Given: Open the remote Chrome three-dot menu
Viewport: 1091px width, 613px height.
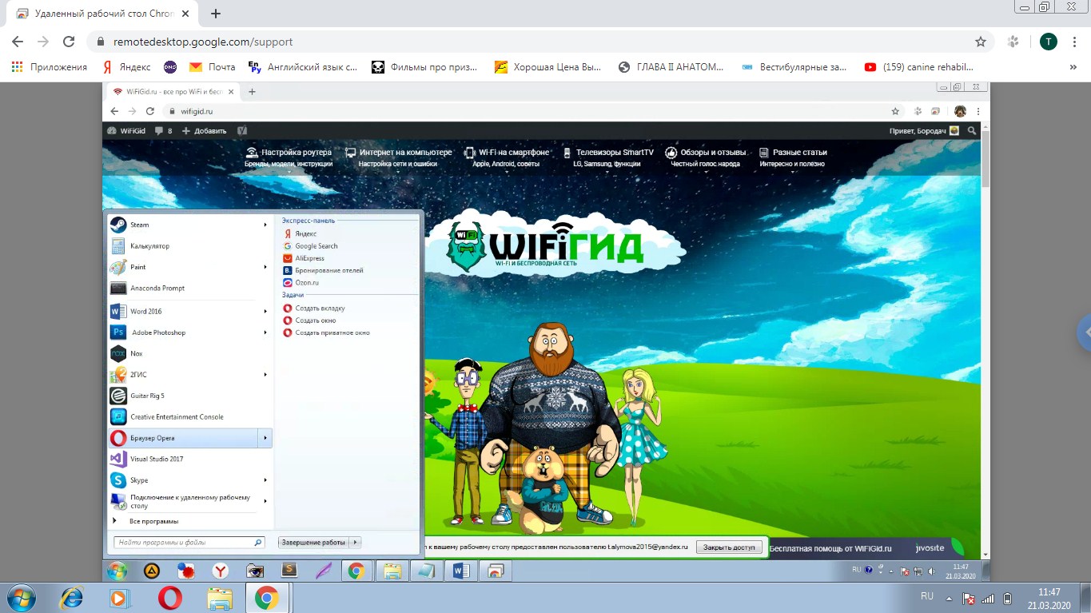Looking at the screenshot, I should (x=978, y=111).
